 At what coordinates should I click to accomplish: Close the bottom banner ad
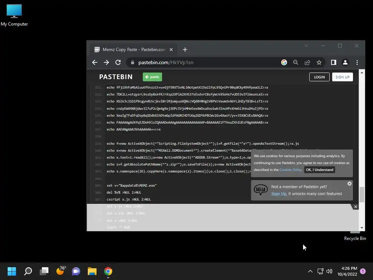356,207
